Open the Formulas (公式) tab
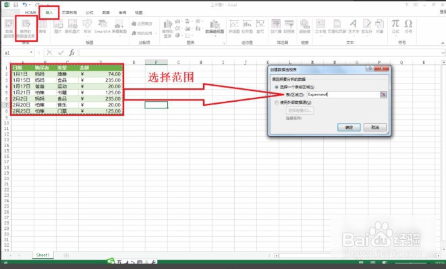446x269 pixels. [x=90, y=13]
